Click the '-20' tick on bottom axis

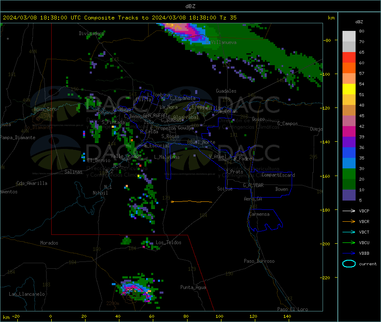click(x=16, y=316)
